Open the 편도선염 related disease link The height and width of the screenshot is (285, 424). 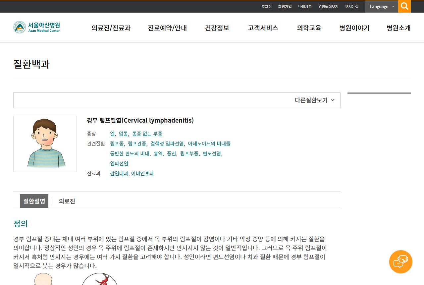click(212, 153)
